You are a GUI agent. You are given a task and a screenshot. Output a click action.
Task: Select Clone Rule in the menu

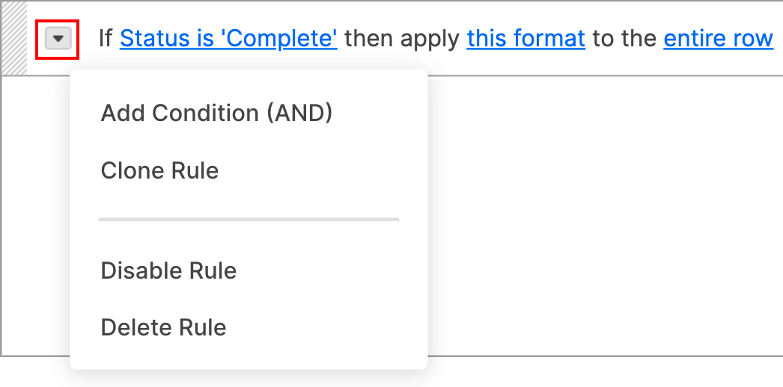159,170
